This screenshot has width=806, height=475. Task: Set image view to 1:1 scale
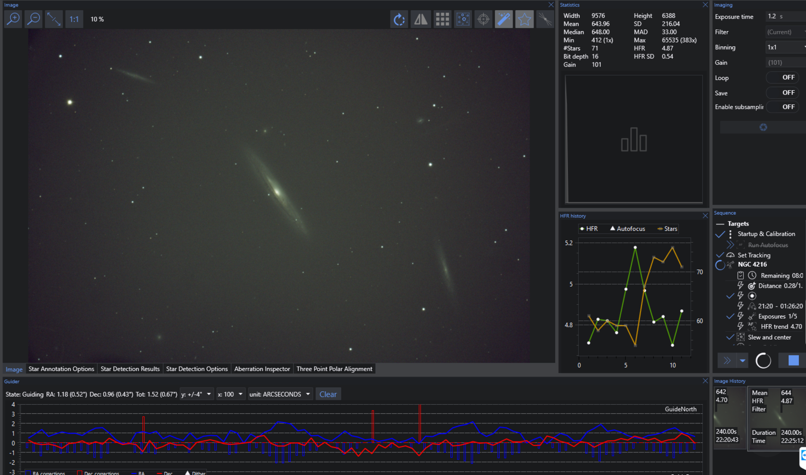[74, 19]
